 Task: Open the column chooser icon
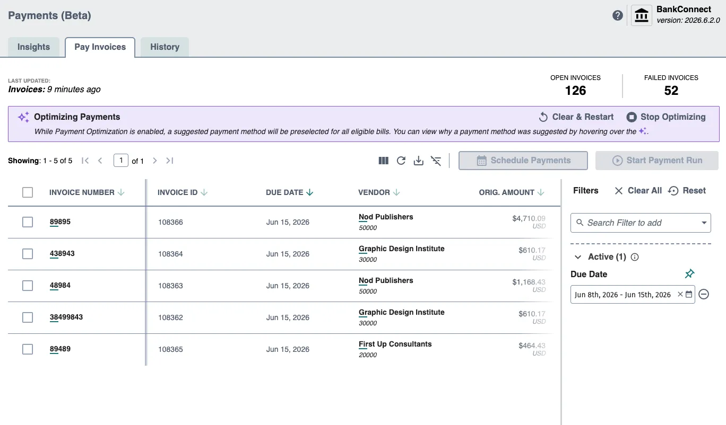[384, 161]
